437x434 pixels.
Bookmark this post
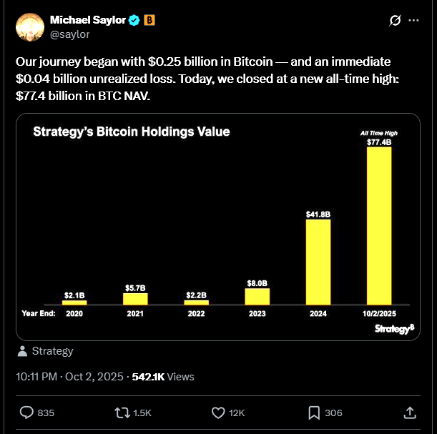click(x=314, y=413)
